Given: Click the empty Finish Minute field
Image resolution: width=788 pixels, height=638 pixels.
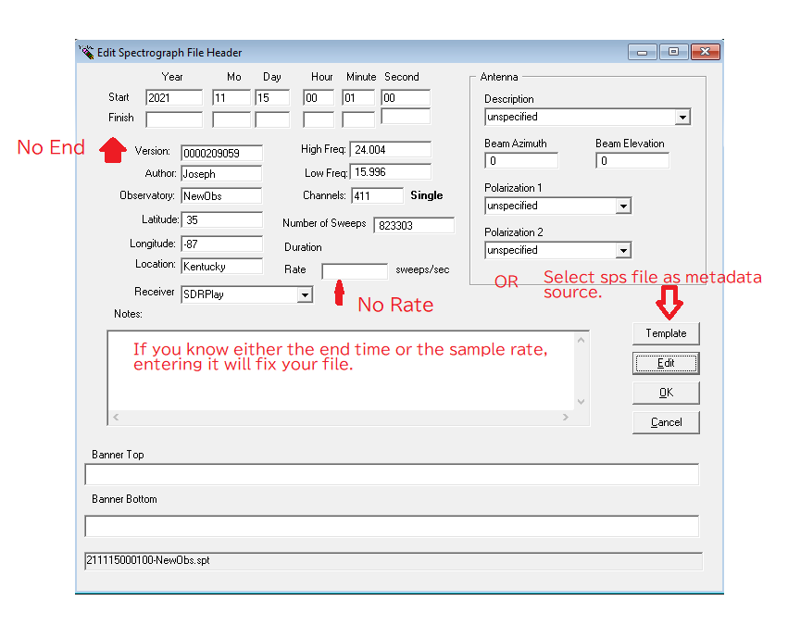Looking at the screenshot, I should tap(357, 119).
